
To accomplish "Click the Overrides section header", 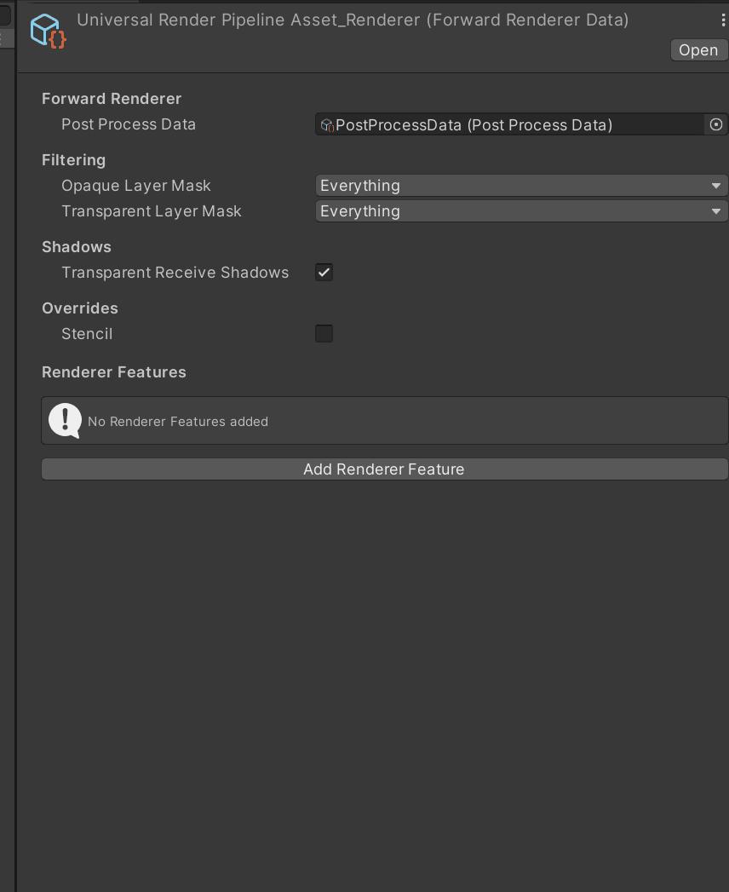I will (x=80, y=308).
